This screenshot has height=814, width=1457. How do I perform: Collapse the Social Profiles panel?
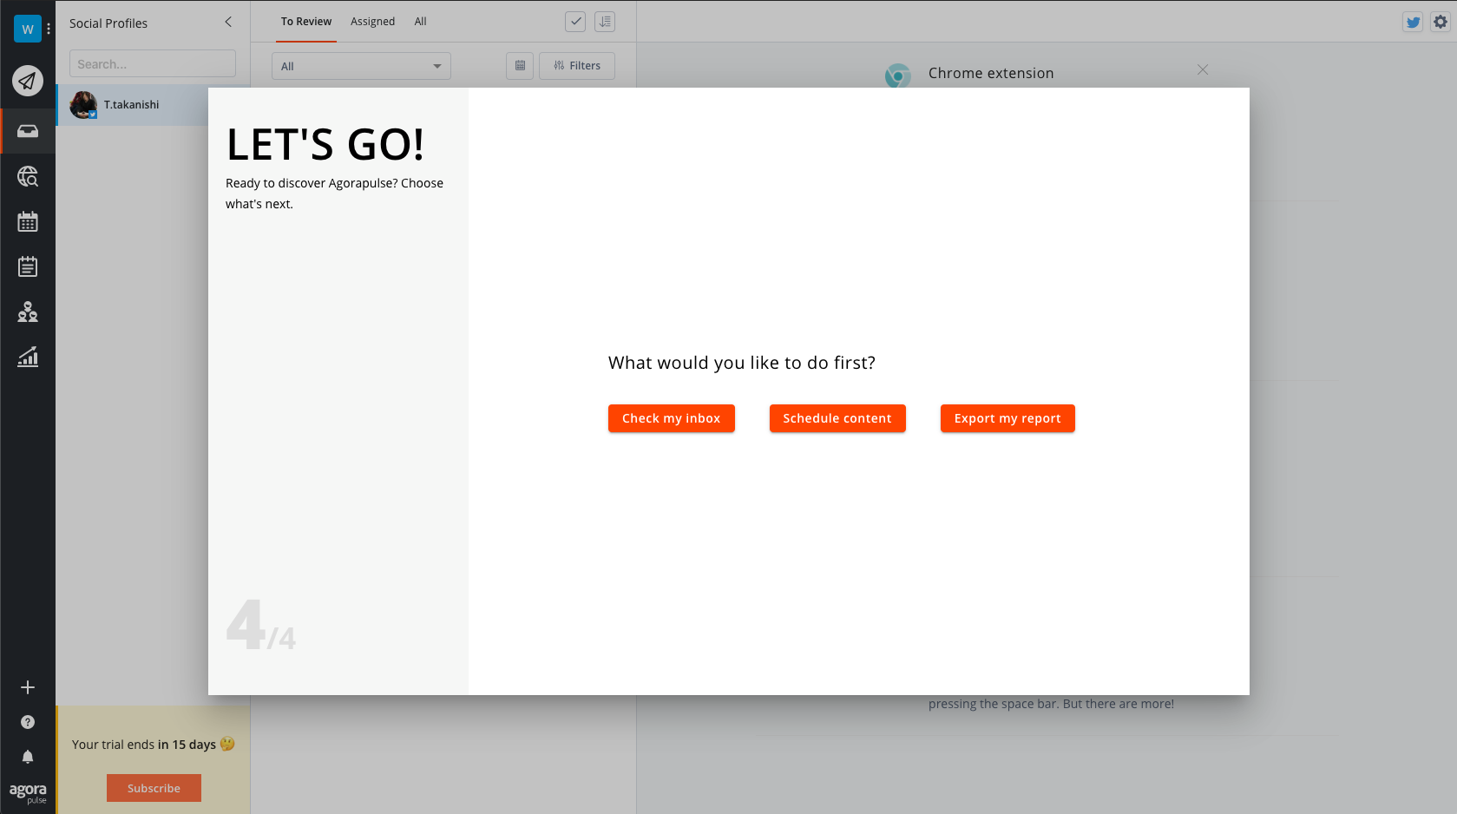[228, 22]
